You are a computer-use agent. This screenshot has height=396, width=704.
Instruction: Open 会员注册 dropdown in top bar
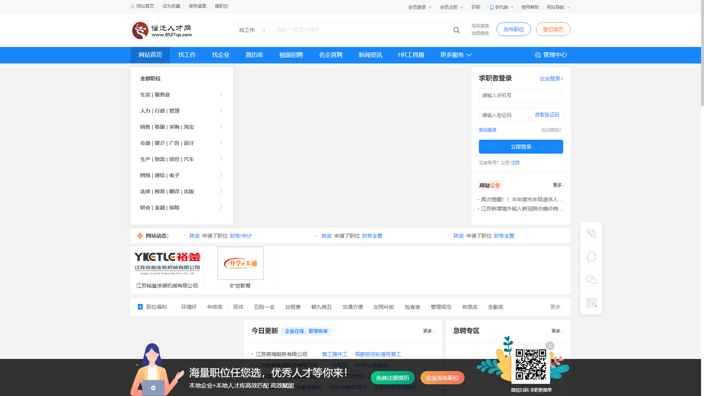pos(451,7)
